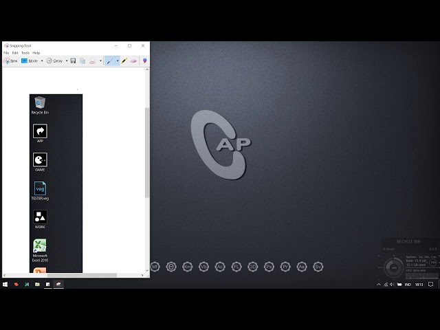
Task: Click the Sv dock icon
Action: (x=318, y=267)
